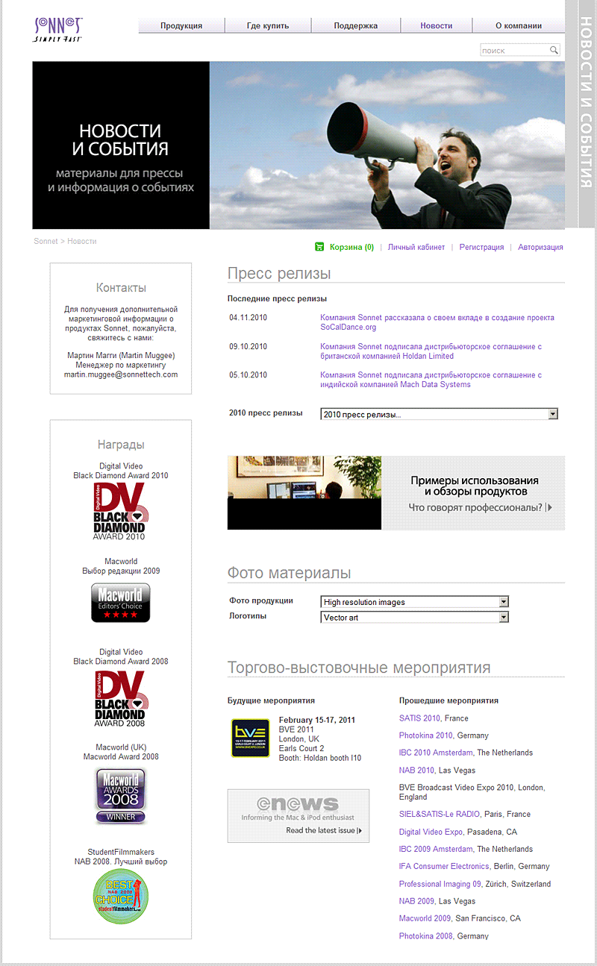This screenshot has height=966, width=597.
Task: Open the enews latest issue banner
Action: coord(298,815)
